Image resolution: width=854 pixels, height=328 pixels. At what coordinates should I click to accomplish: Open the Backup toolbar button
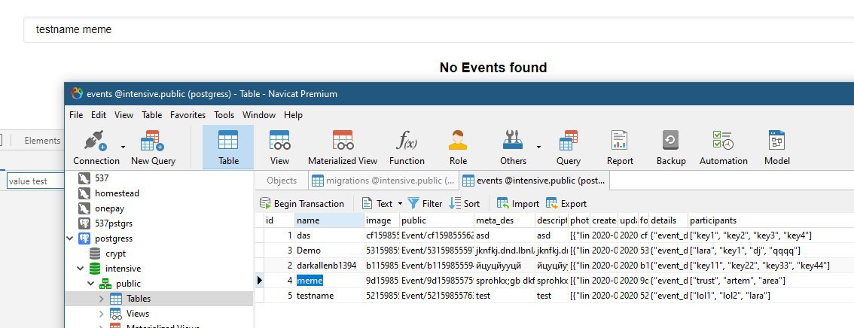pos(670,147)
